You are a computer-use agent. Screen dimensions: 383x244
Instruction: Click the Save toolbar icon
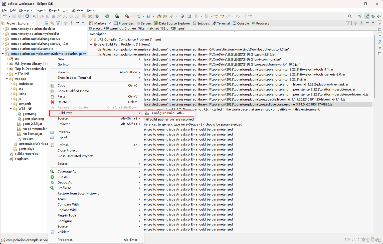pos(14,16)
